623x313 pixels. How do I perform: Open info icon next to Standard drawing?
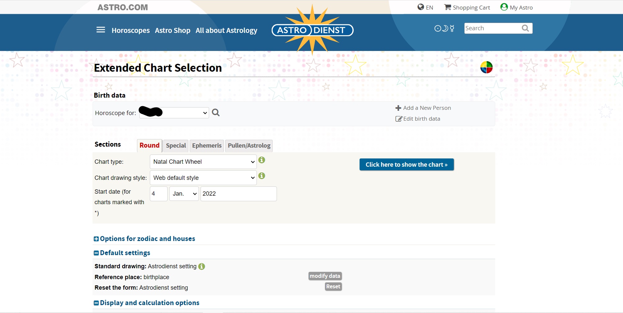202,266
